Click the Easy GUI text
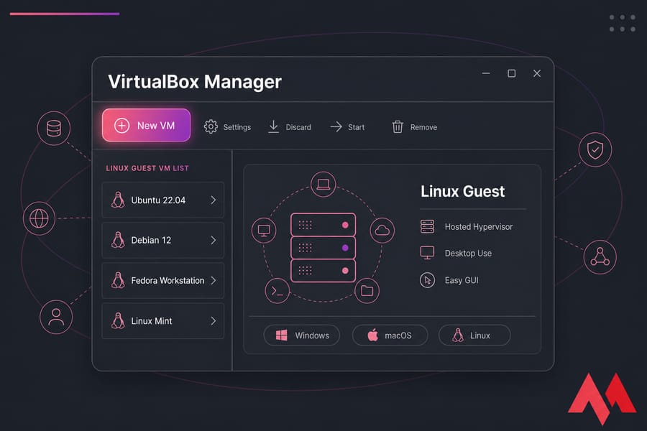This screenshot has width=647, height=431. point(462,280)
